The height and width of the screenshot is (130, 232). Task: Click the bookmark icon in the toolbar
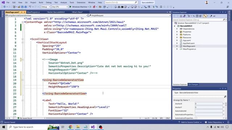(x=161, y=7)
